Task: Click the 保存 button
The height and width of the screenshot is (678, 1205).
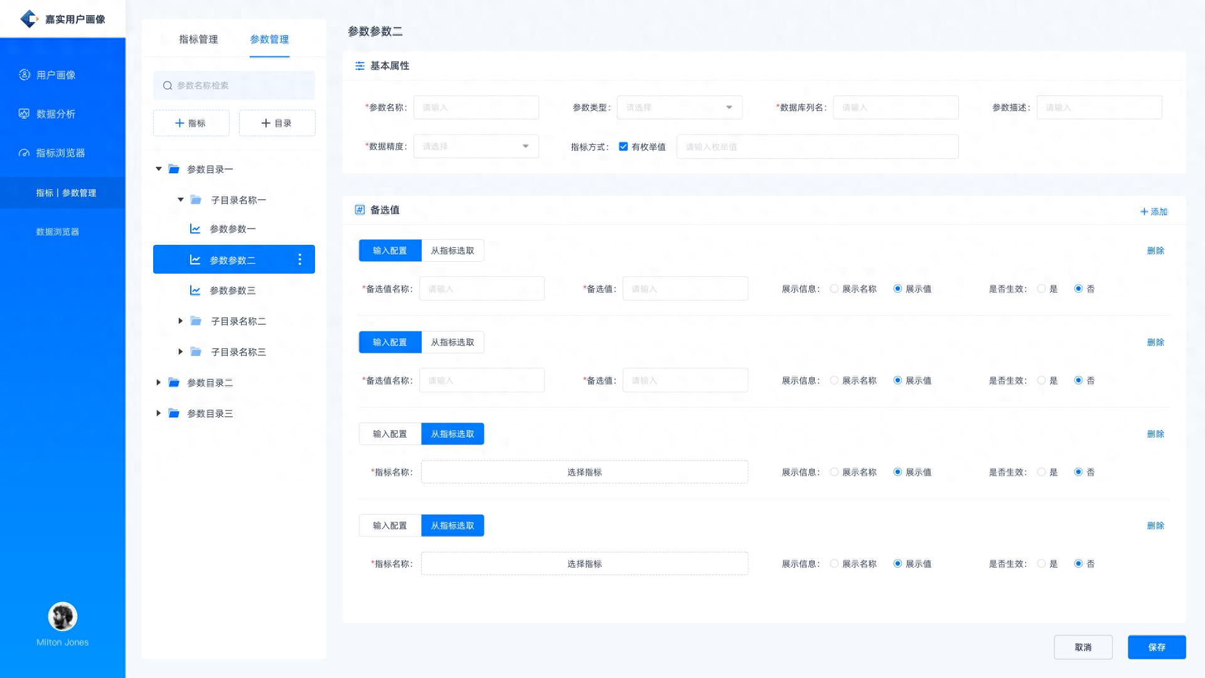Action: (1156, 647)
